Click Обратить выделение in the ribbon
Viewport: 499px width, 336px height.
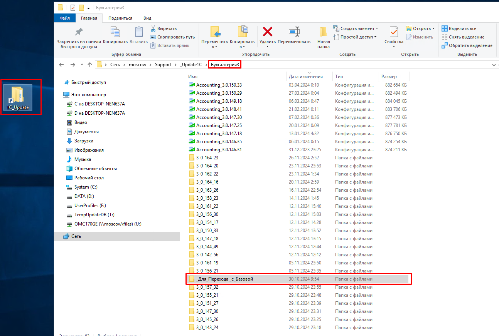[467, 45]
